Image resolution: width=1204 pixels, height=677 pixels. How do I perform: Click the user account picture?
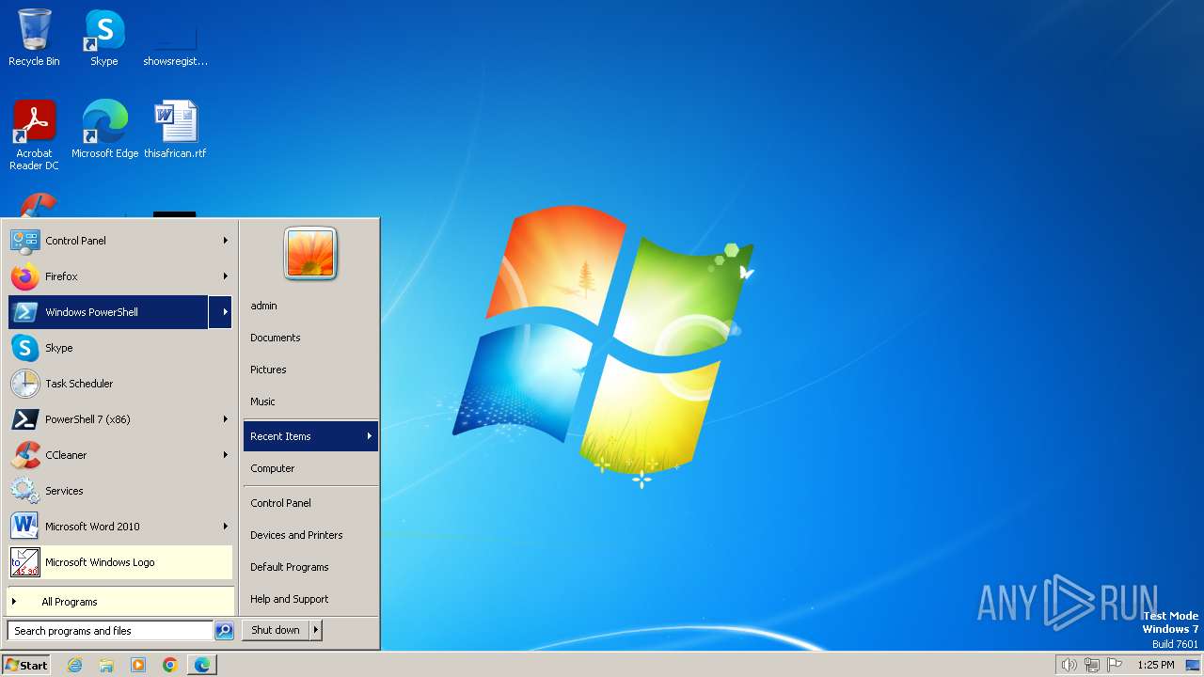click(310, 254)
